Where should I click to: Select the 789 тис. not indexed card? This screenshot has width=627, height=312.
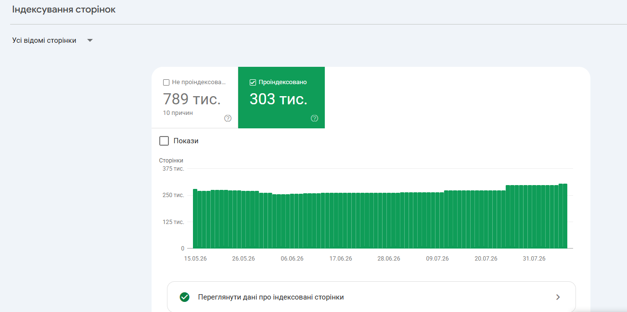pyautogui.click(x=195, y=98)
